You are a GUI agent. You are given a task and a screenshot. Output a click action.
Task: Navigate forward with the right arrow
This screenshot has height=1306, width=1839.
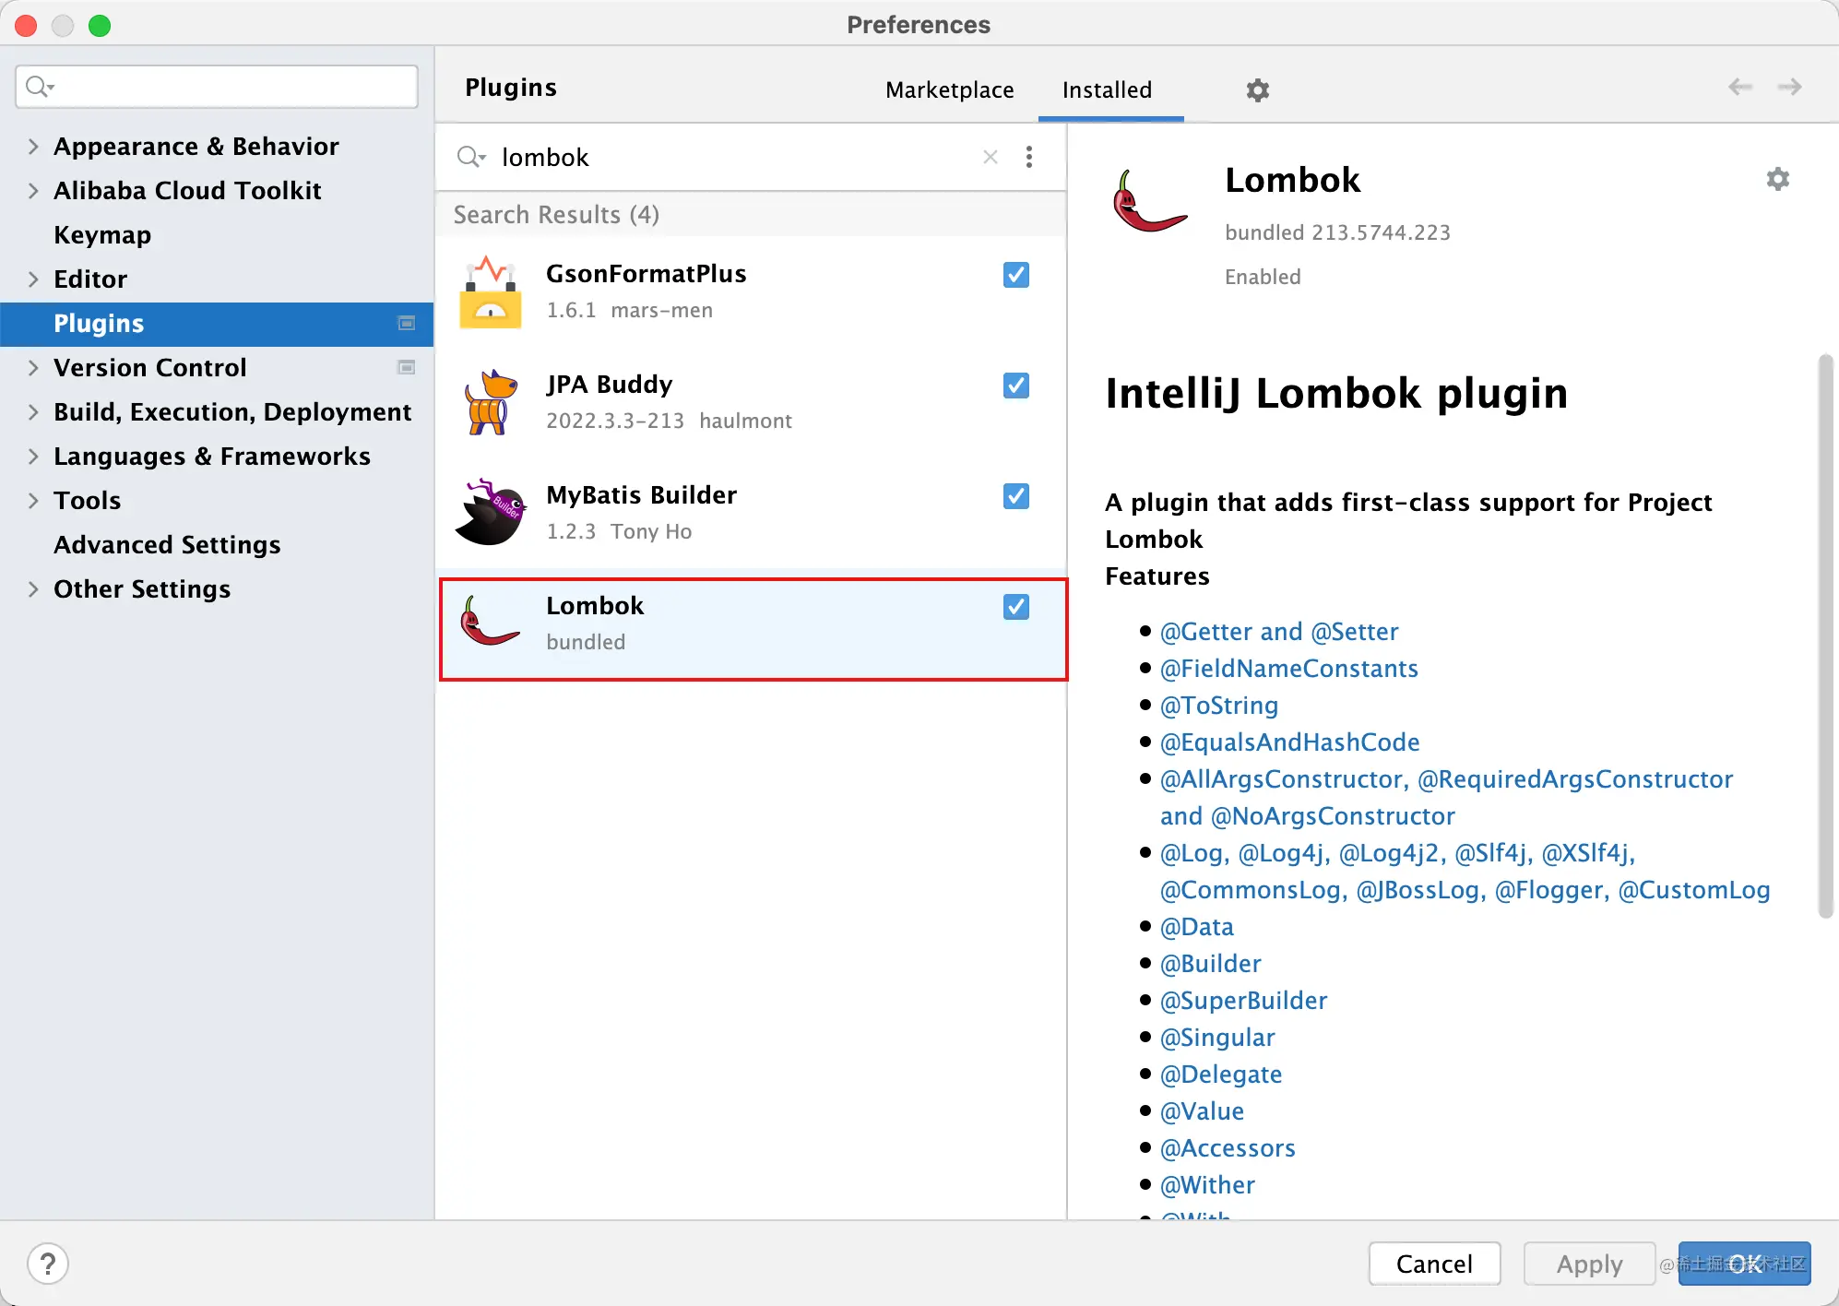click(x=1789, y=87)
